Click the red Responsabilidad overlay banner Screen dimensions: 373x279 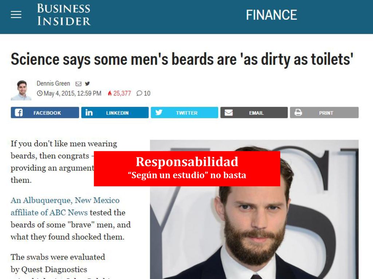click(x=187, y=169)
